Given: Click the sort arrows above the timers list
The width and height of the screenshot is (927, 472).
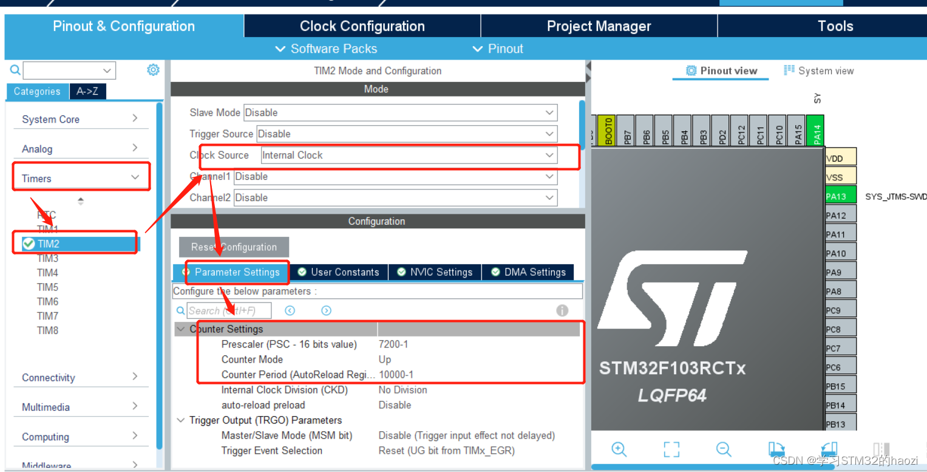Looking at the screenshot, I should point(80,200).
